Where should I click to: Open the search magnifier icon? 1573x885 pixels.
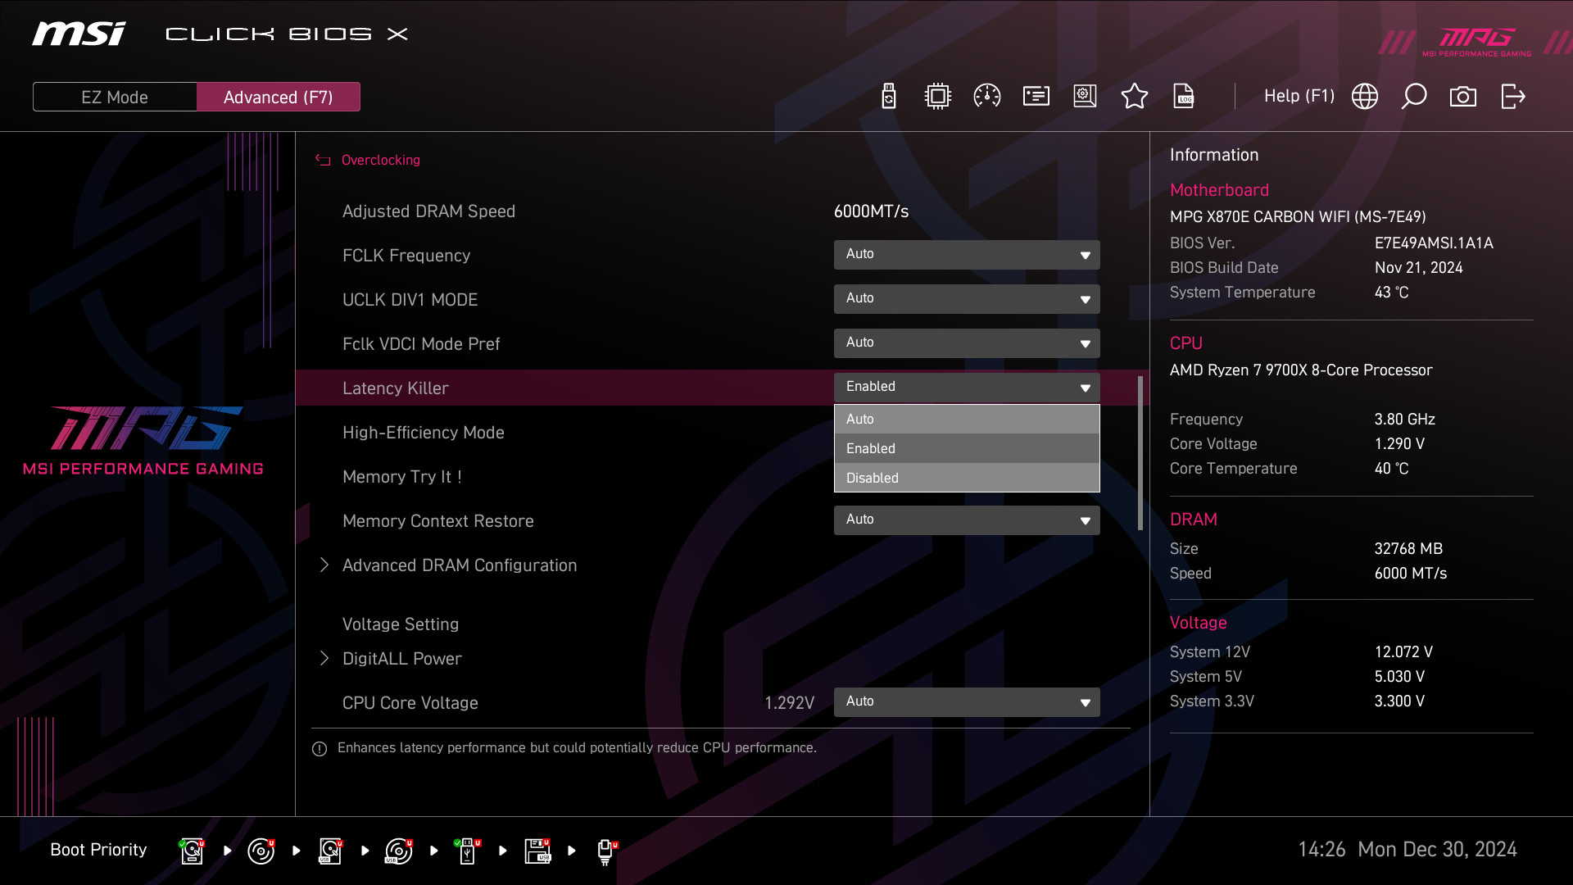[1413, 96]
